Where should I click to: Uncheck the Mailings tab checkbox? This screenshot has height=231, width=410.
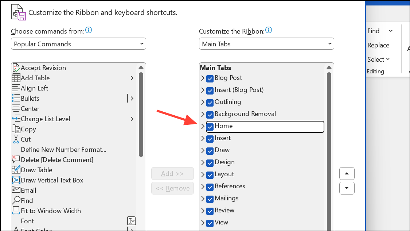210,199
